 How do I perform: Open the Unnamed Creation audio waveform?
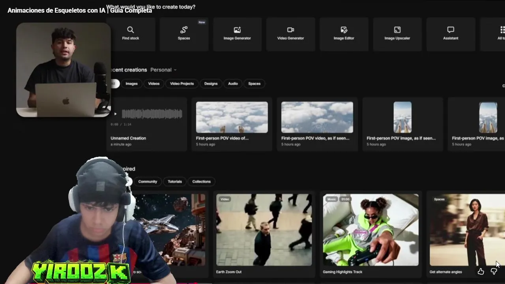click(x=152, y=114)
